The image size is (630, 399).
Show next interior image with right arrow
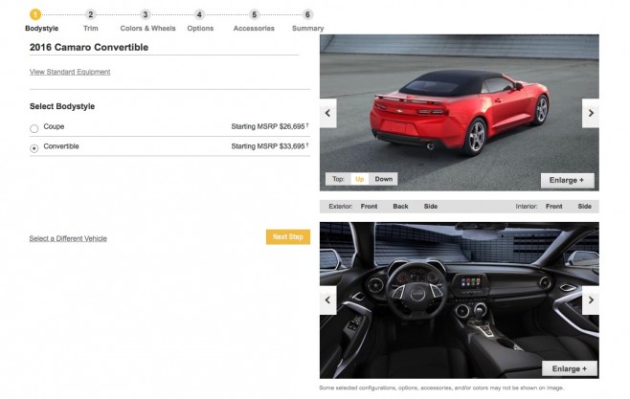[591, 299]
